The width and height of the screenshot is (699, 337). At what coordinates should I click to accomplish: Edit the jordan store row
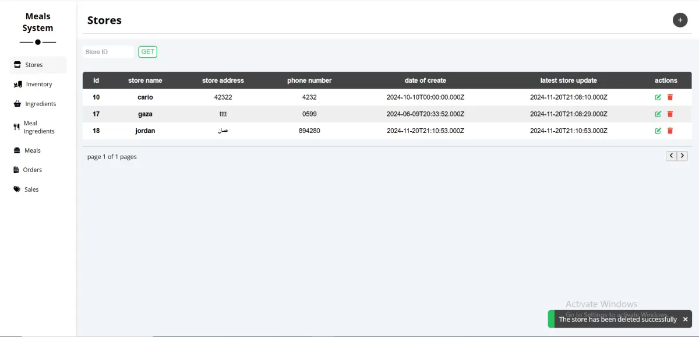(658, 131)
